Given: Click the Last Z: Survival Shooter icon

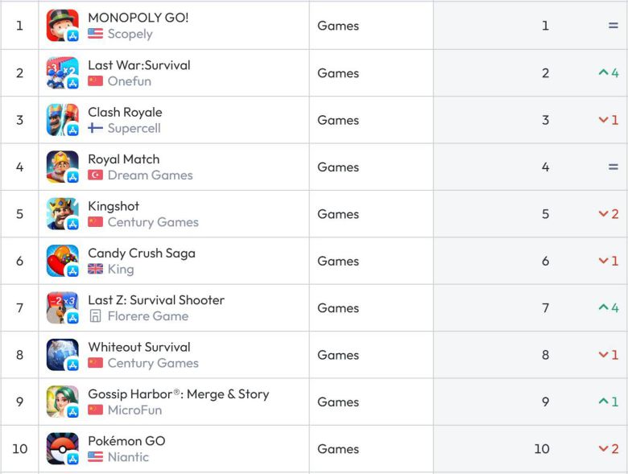Looking at the screenshot, I should point(62,308).
